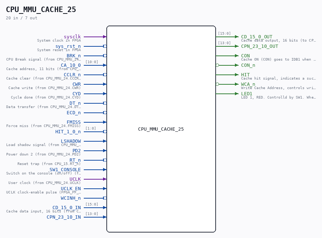
Task: Click the 'Cache clear' CCLR_n description
Action: (x=43, y=78)
